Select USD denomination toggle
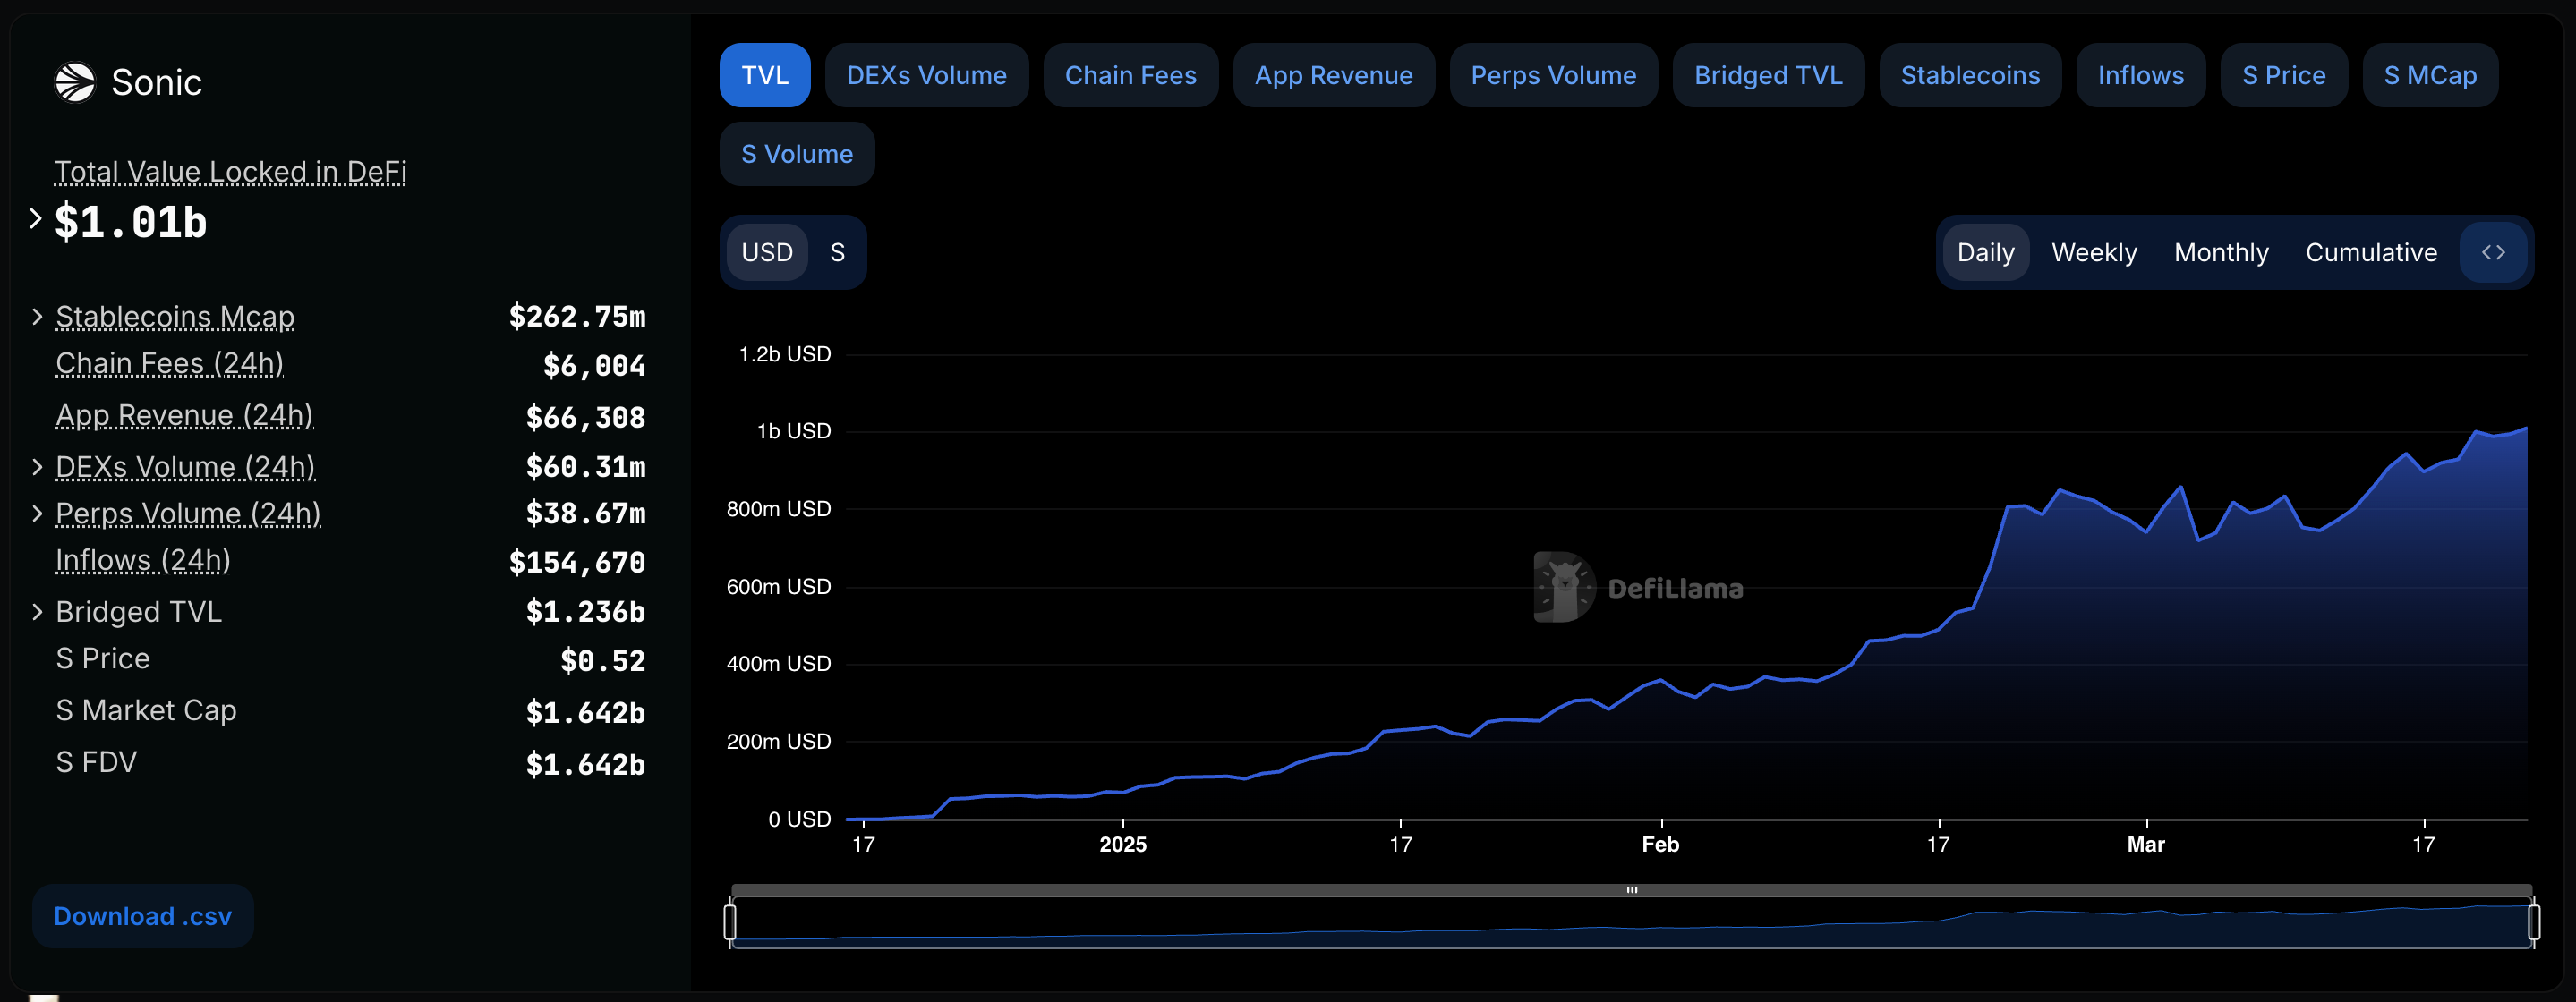The width and height of the screenshot is (2576, 1002). (x=767, y=252)
